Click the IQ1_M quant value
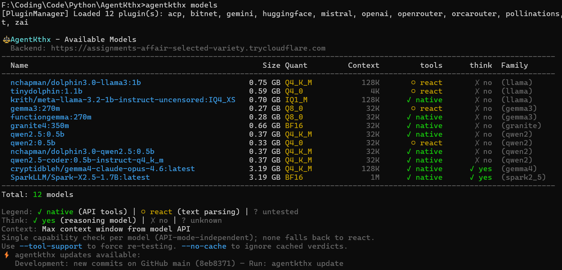562x270 pixels. (296, 100)
